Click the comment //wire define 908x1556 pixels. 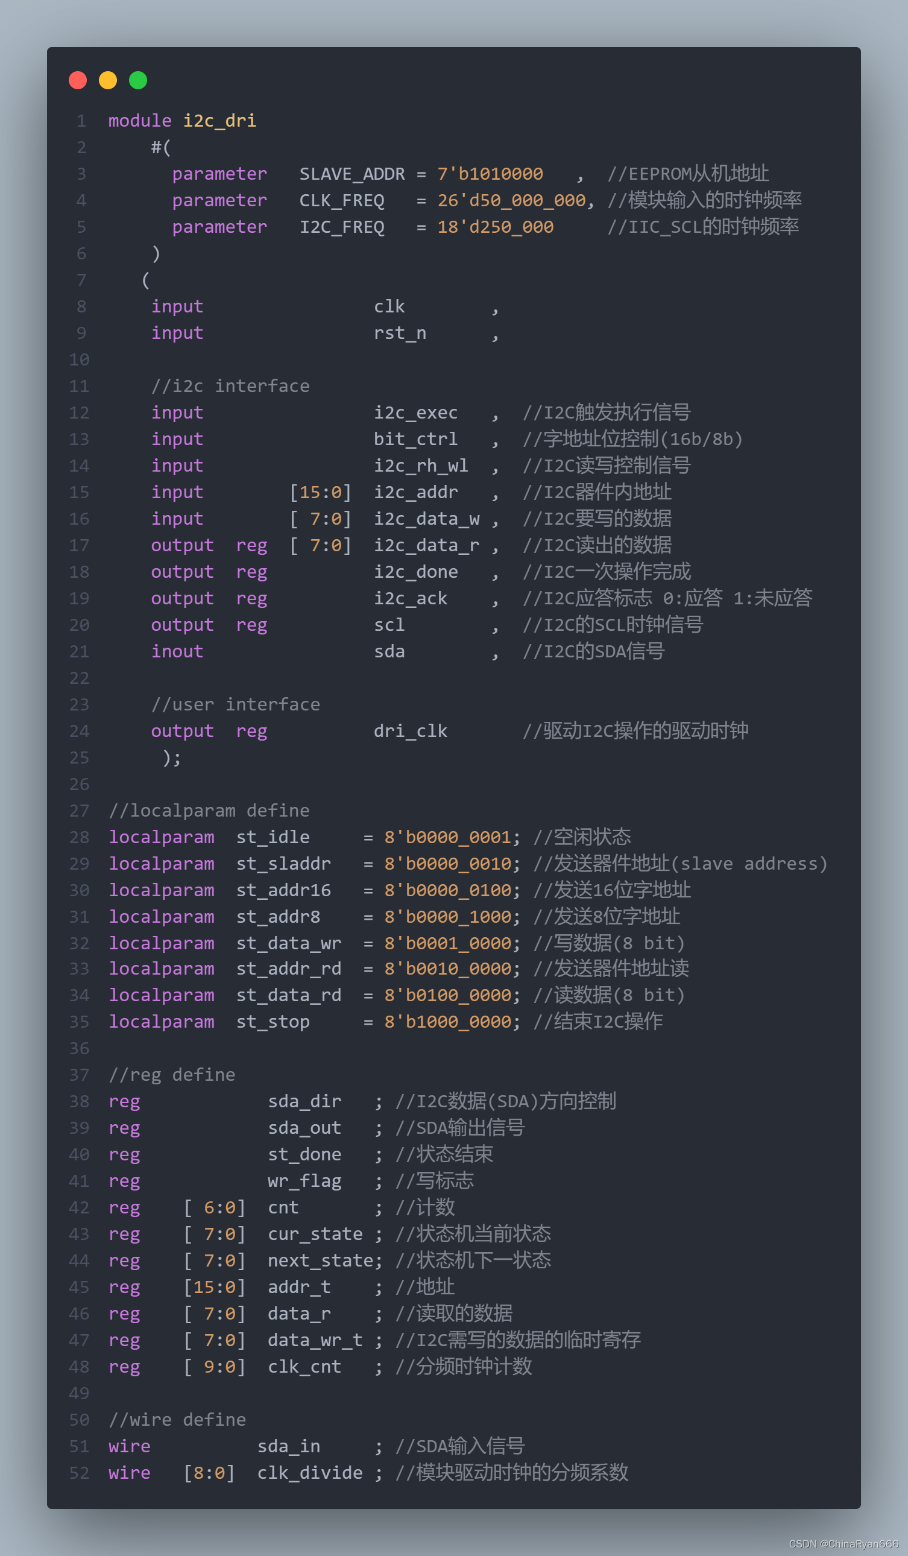[178, 1421]
